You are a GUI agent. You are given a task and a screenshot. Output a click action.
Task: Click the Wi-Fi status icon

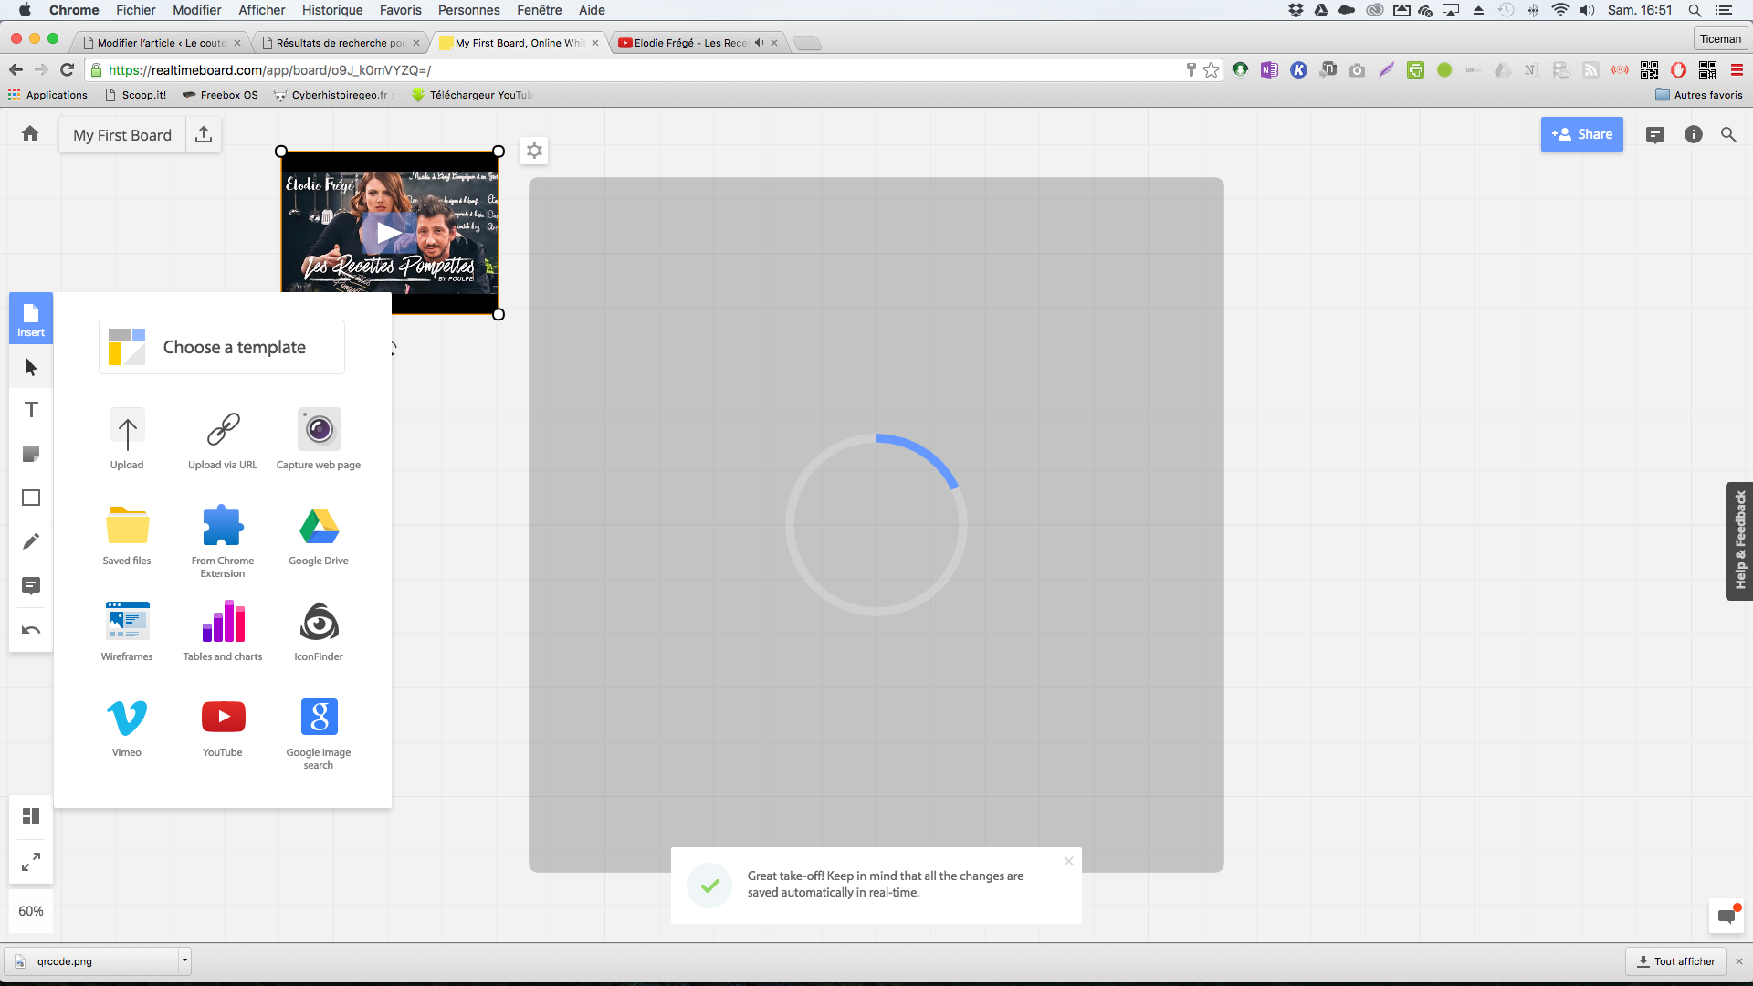[1560, 10]
